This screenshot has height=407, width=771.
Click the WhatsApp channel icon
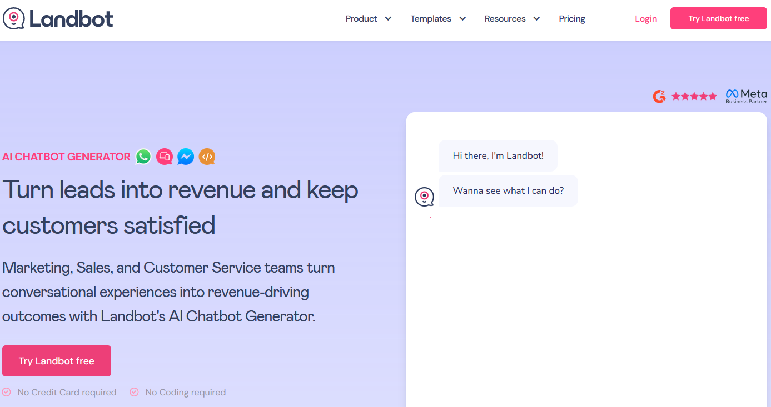coord(143,157)
